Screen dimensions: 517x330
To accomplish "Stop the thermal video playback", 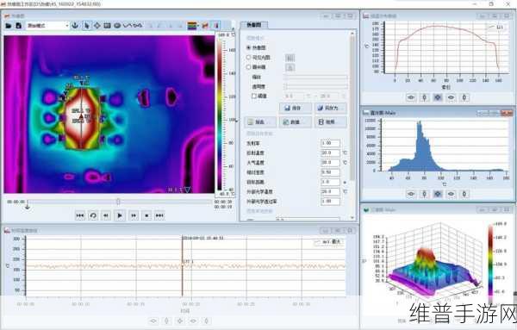I will coord(146,215).
